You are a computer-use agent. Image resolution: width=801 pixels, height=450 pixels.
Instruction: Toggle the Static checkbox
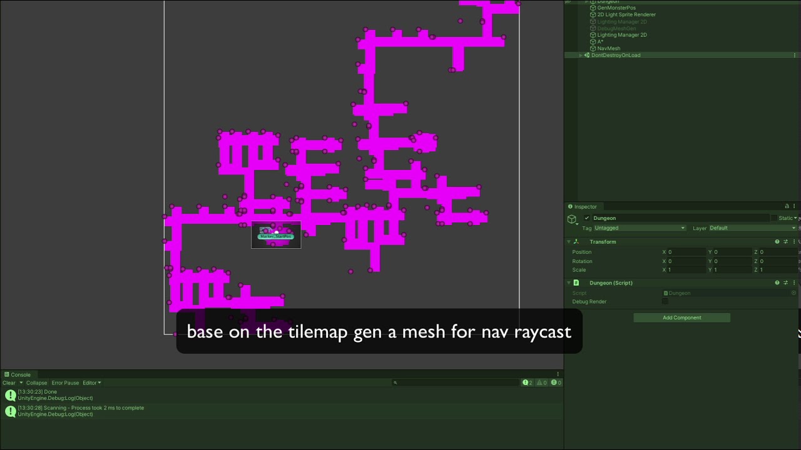pos(774,218)
